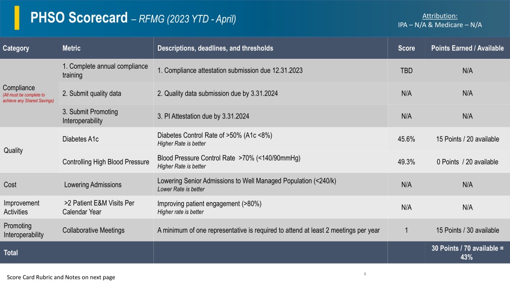Select the 49.3% blood pressure score
This screenshot has width=510, height=287.
point(406,162)
